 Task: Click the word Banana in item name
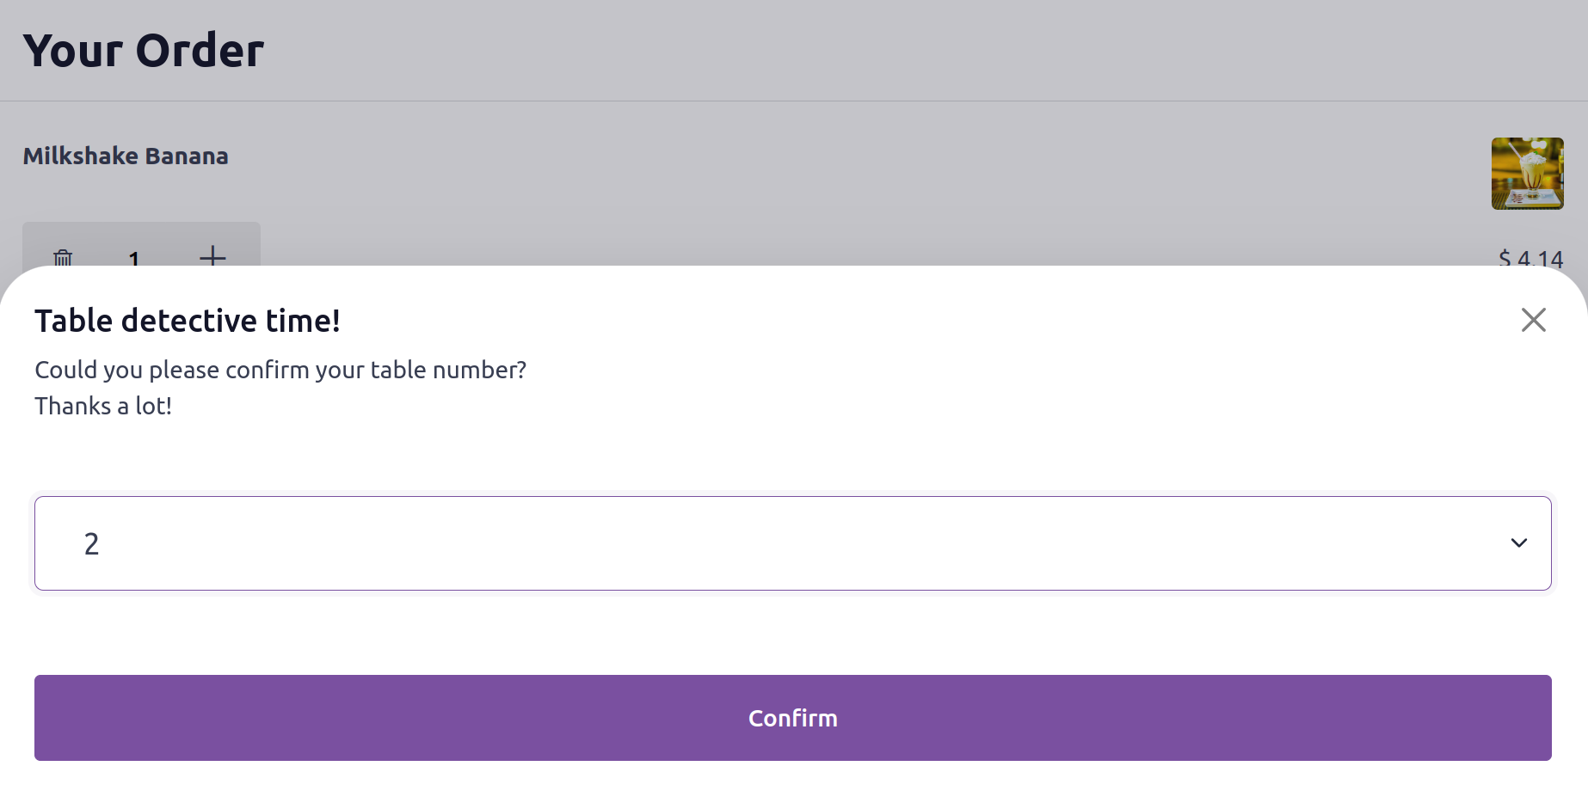187,156
